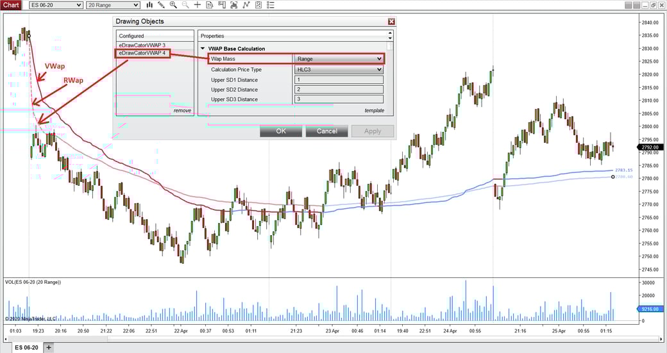Toggle the Data Box icon

[209, 5]
